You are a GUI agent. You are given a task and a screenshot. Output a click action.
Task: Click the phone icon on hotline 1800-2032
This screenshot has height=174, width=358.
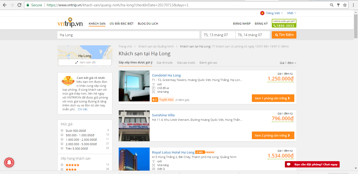(x=275, y=26)
